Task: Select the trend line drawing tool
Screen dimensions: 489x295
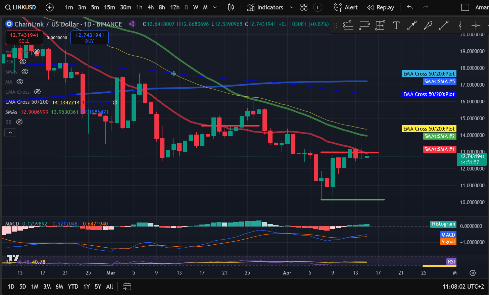Action: (444, 25)
